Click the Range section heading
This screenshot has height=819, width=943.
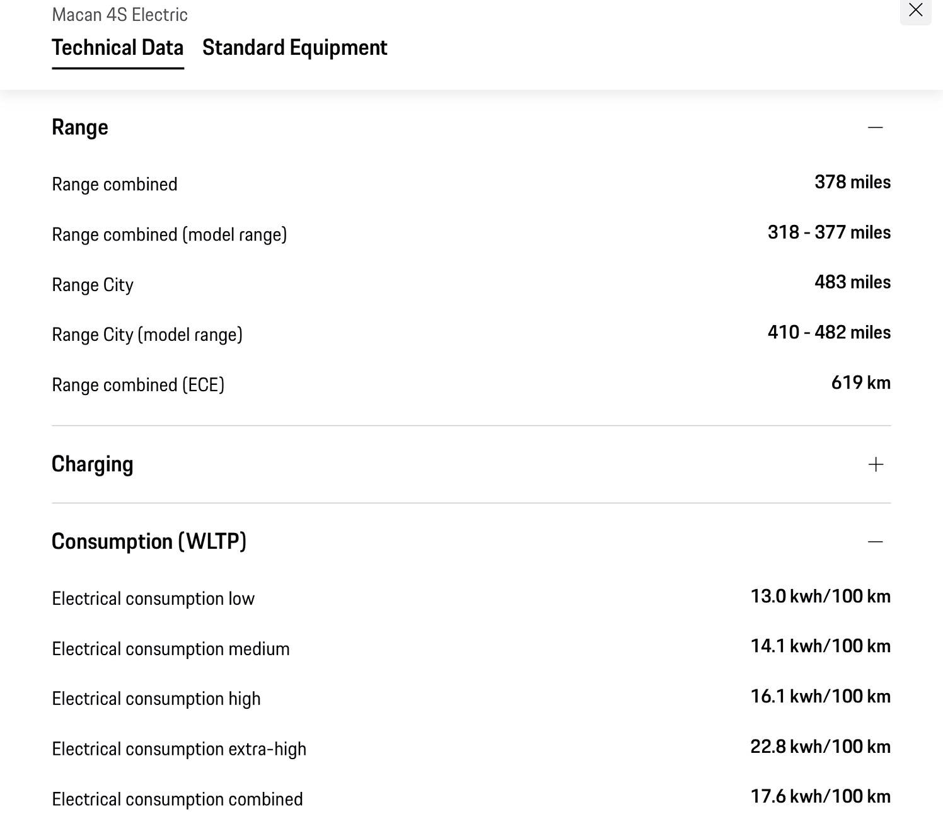click(x=80, y=127)
